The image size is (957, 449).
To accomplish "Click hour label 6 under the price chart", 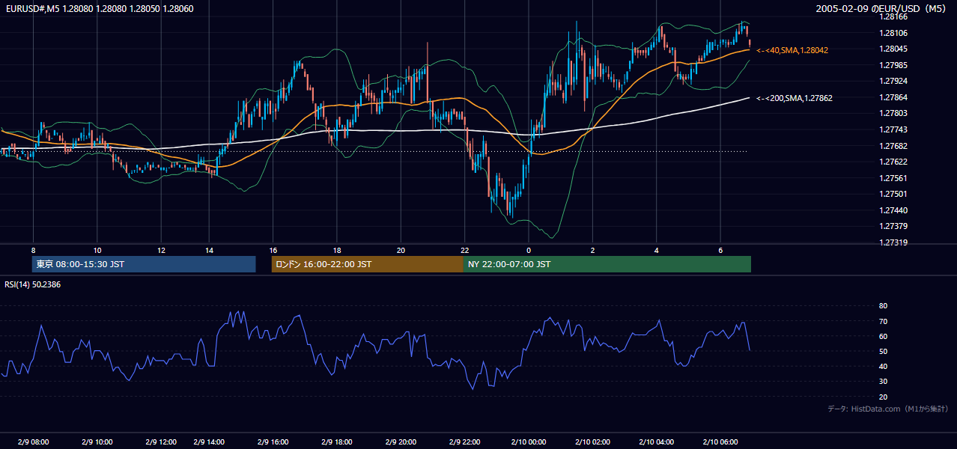I will click(x=720, y=250).
